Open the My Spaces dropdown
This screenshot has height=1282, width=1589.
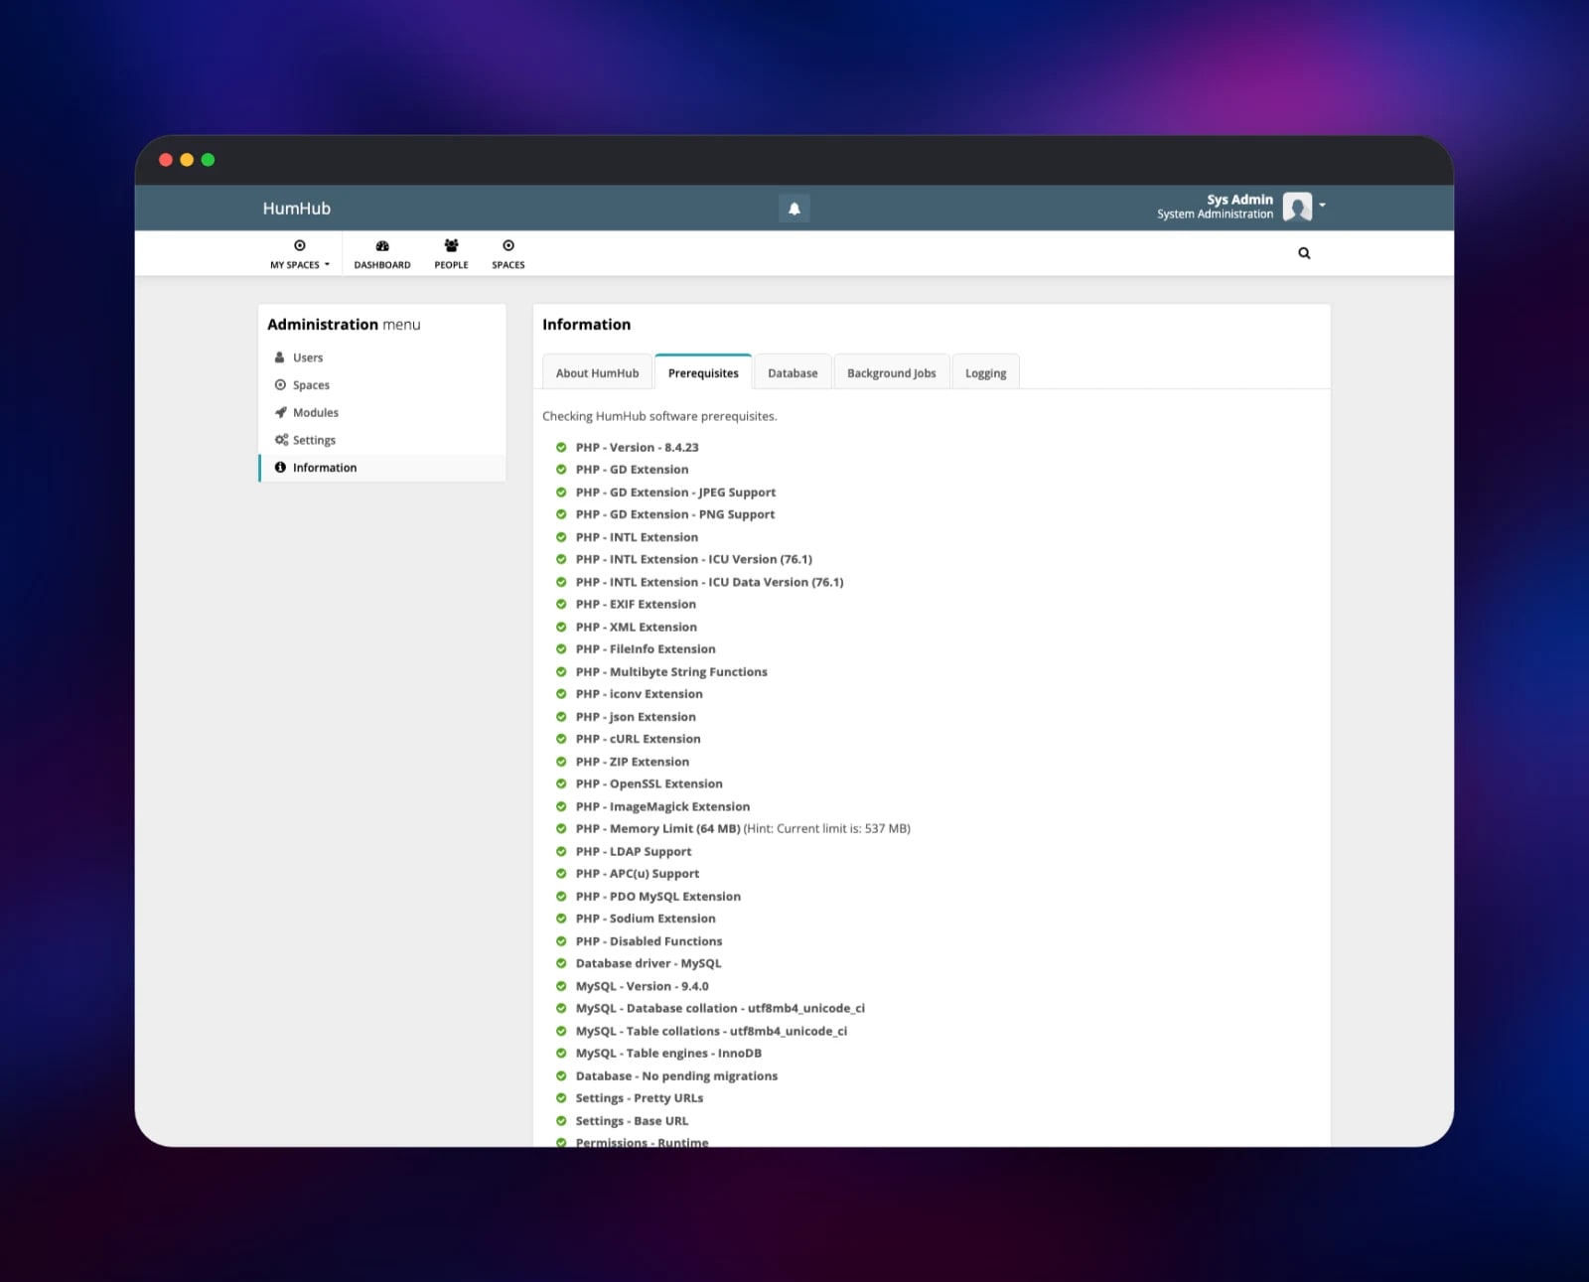coord(299,254)
